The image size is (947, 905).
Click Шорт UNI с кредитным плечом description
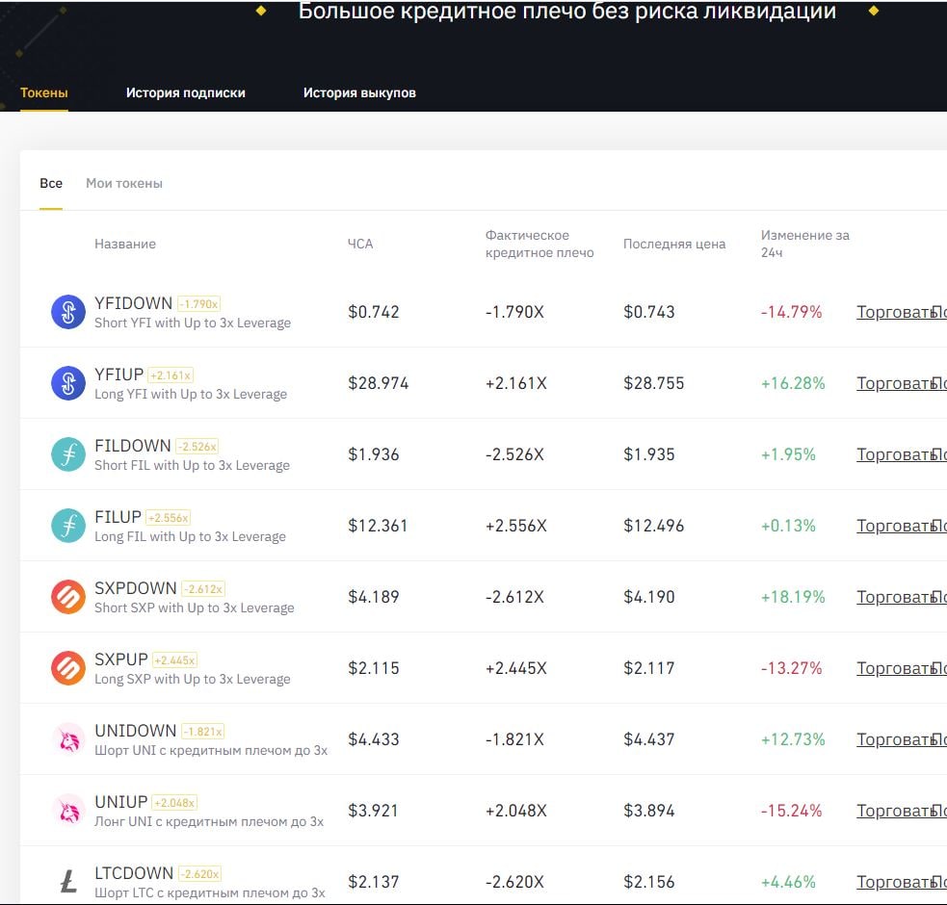[211, 750]
